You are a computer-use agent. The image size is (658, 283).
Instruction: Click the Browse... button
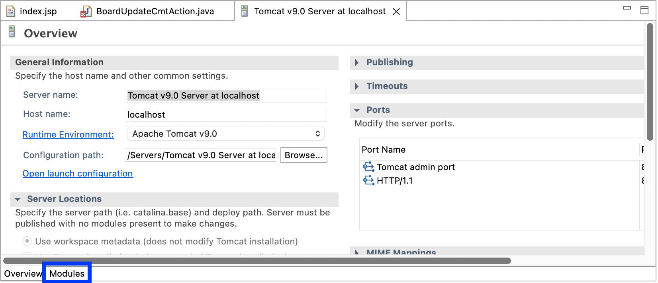(304, 155)
